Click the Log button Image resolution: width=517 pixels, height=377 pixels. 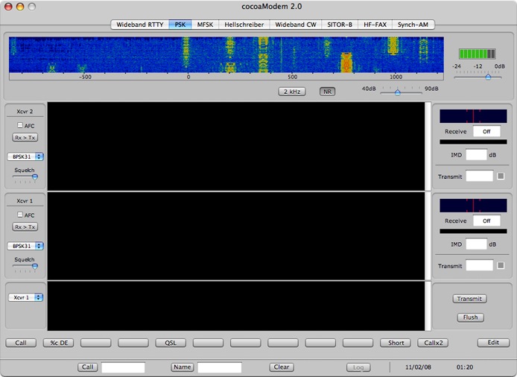(358, 367)
